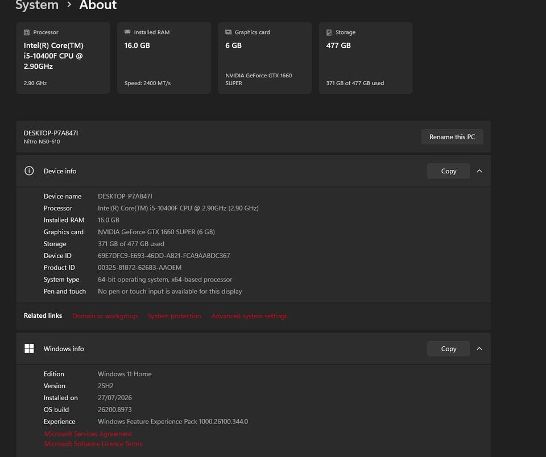The image size is (546, 457).
Task: Select the Storage row value
Action: pyautogui.click(x=131, y=244)
